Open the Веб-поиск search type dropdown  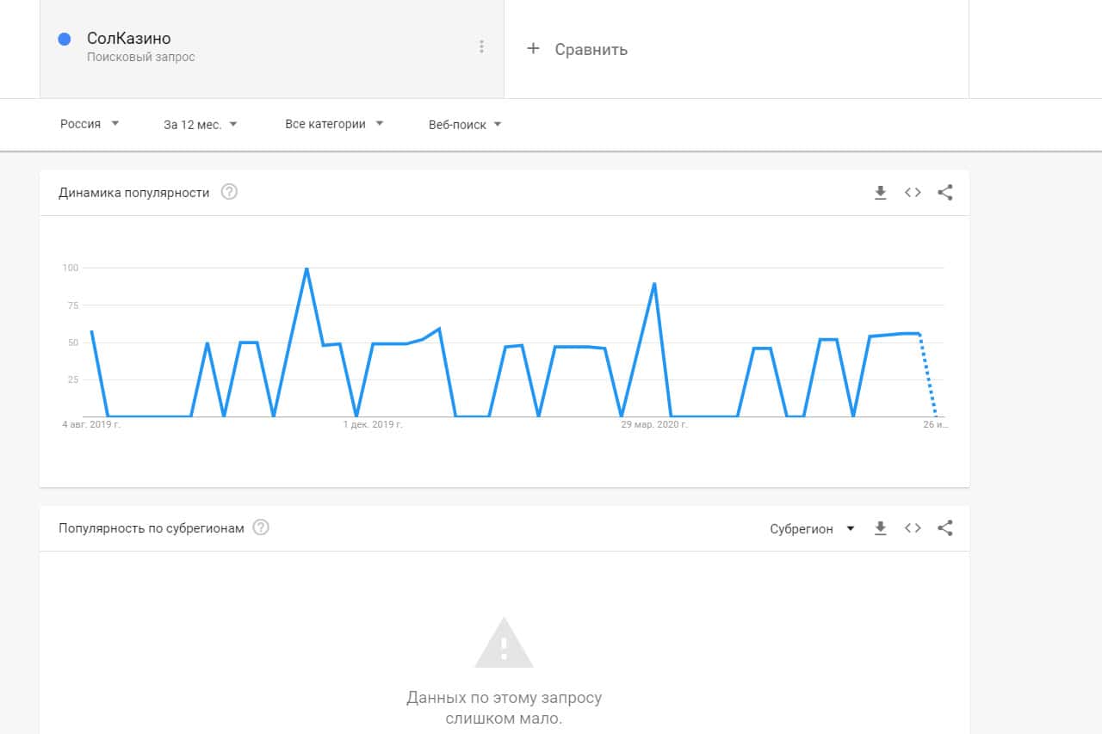(x=465, y=125)
